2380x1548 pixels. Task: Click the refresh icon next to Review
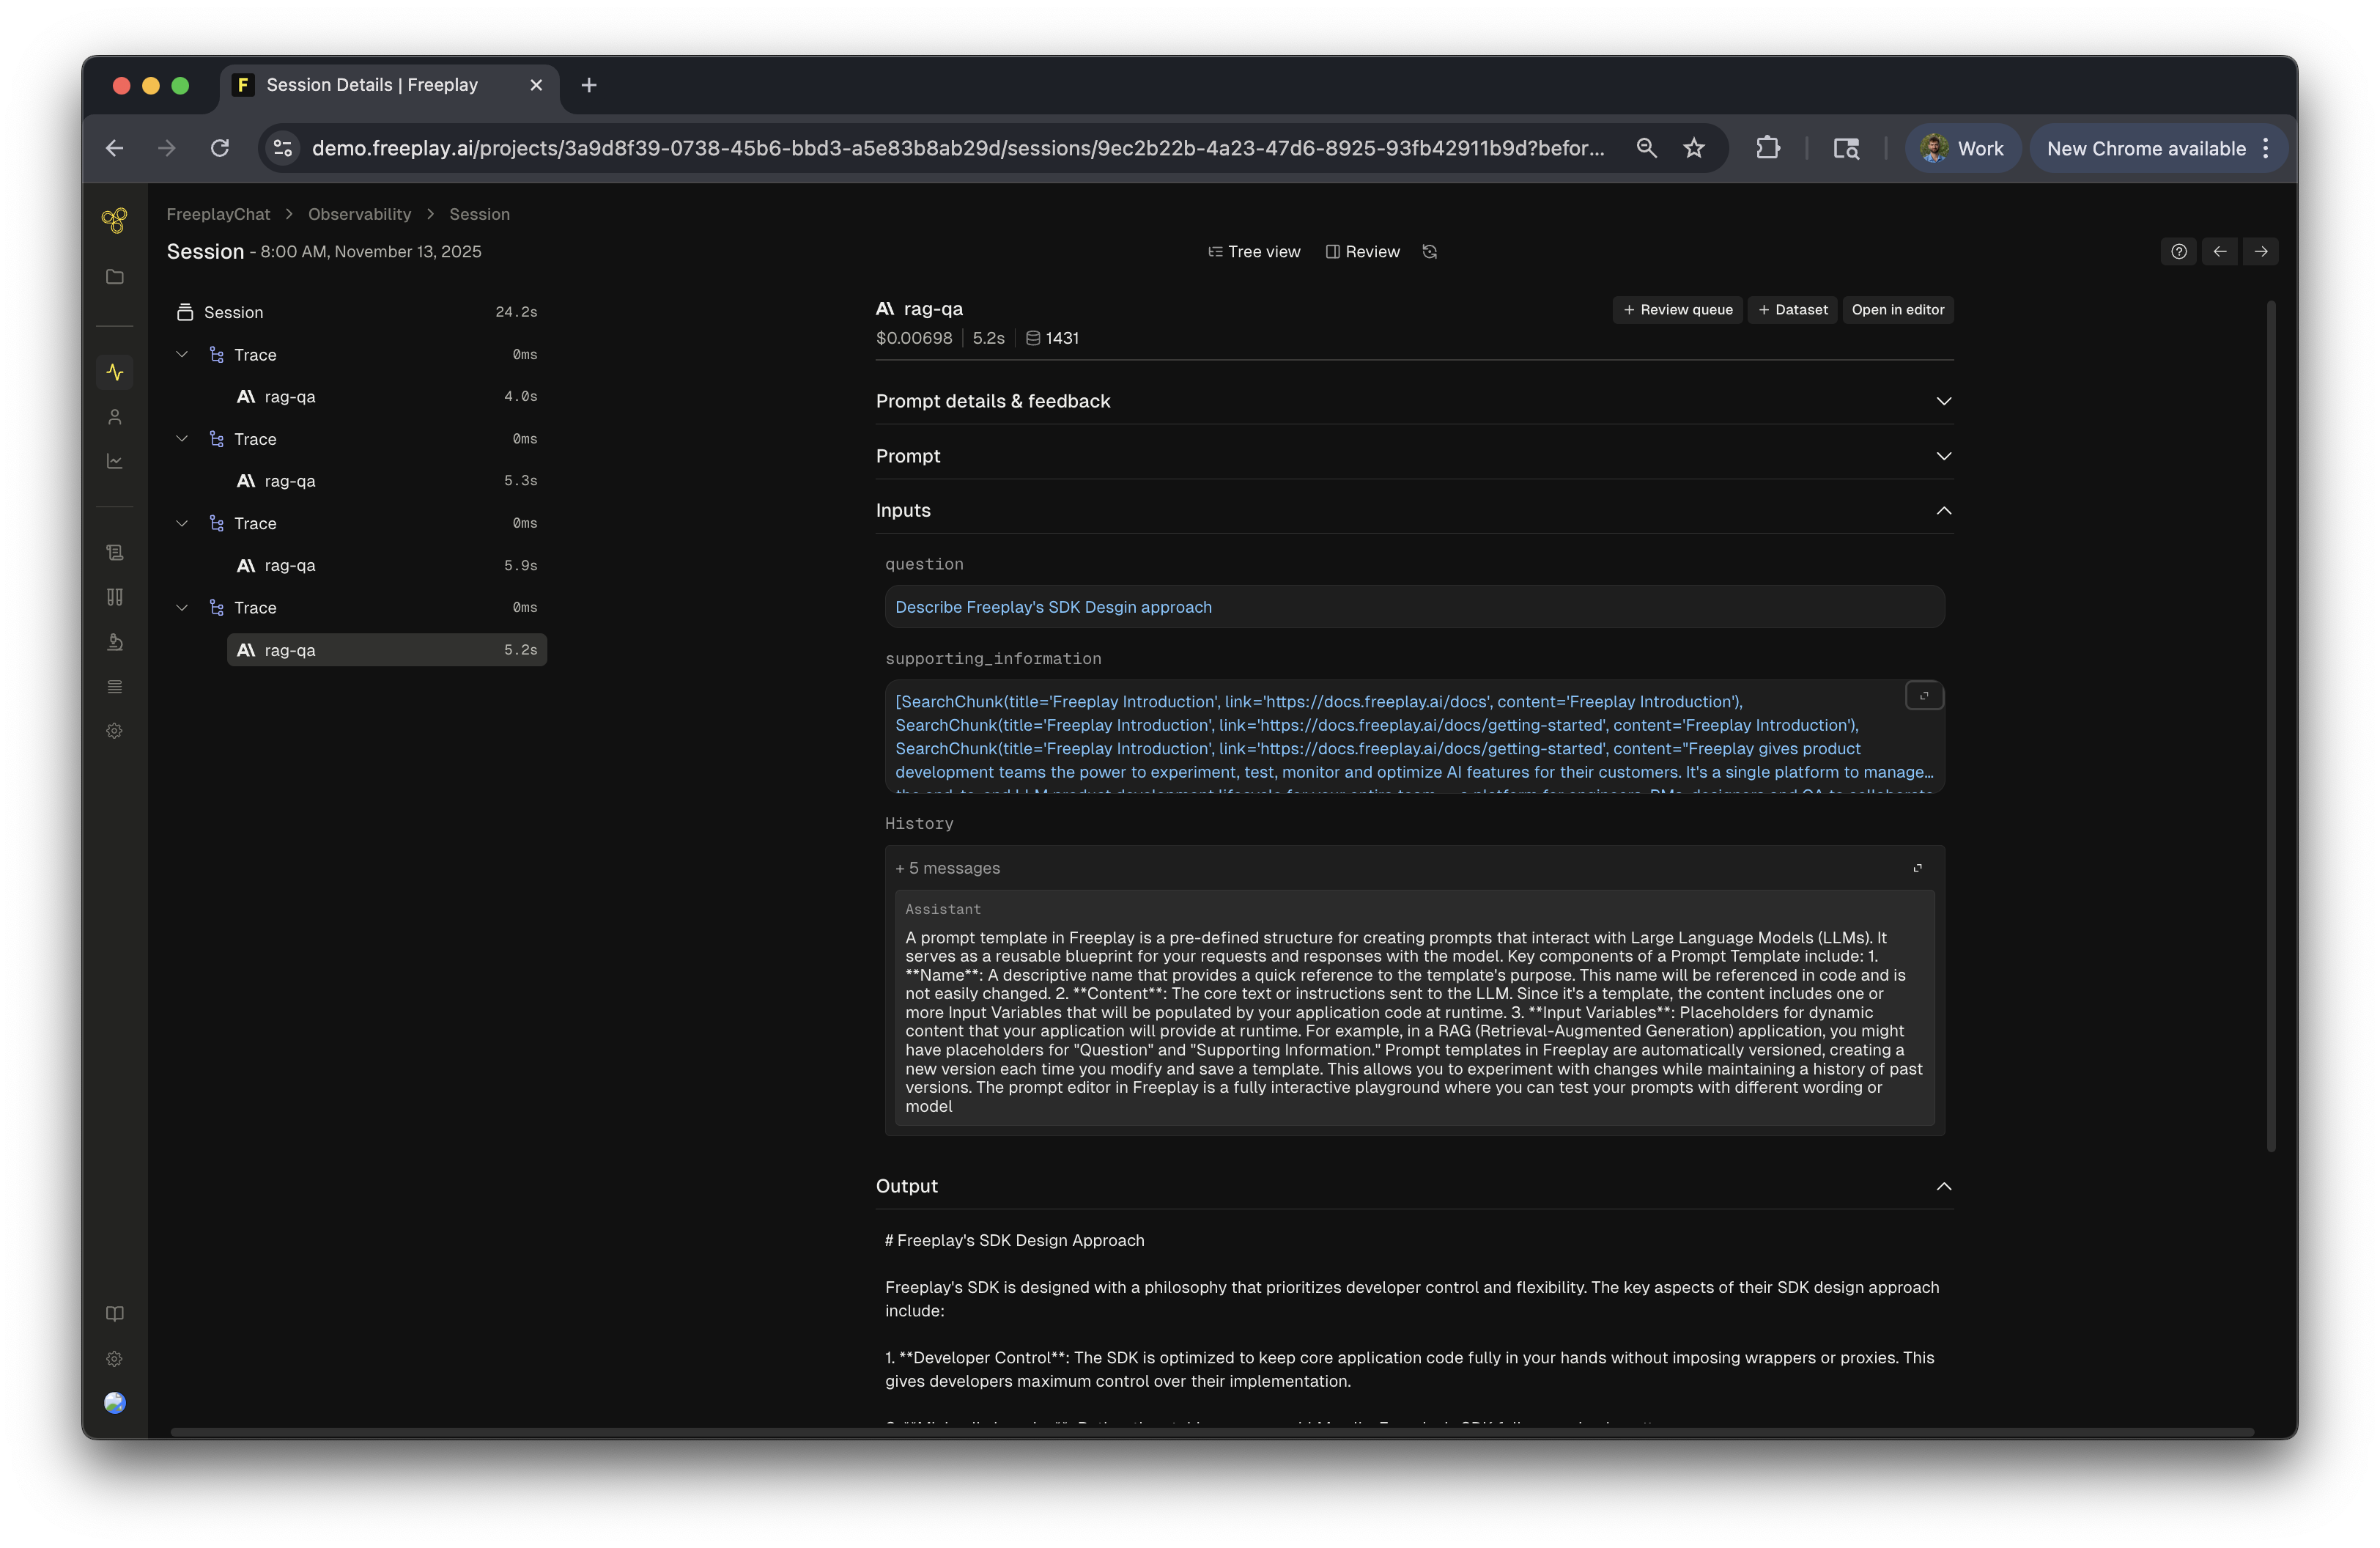pyautogui.click(x=1429, y=251)
